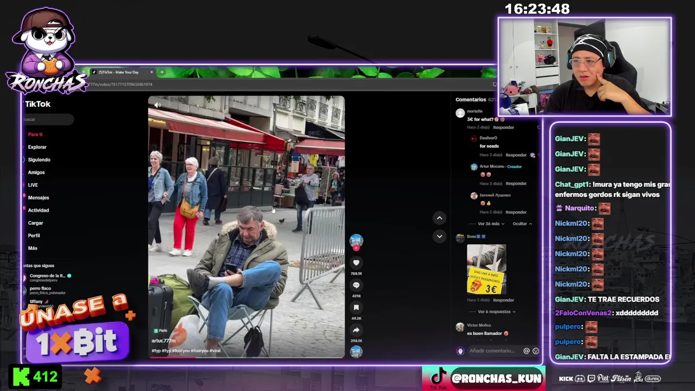This screenshot has height=391, width=695.
Task: Go to next video with down arrow
Action: 439,236
